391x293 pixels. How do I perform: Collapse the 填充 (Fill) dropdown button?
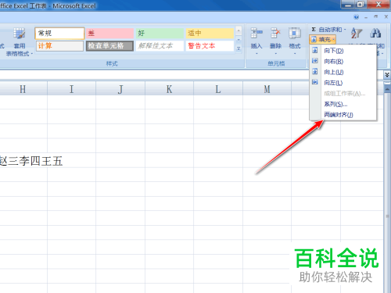323,40
